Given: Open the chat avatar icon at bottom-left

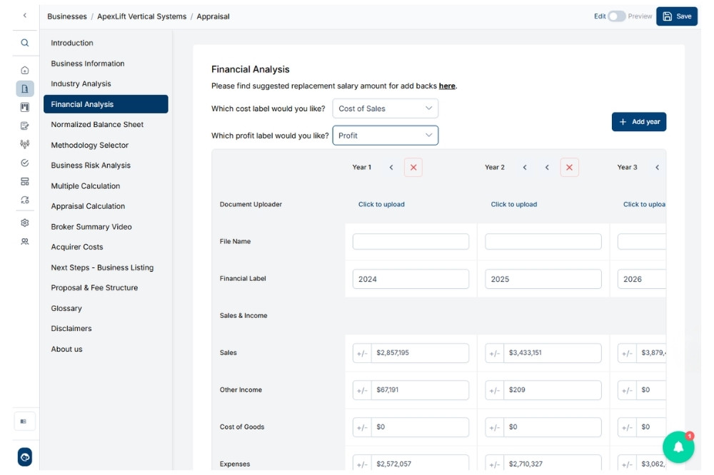Looking at the screenshot, I should [x=24, y=456].
